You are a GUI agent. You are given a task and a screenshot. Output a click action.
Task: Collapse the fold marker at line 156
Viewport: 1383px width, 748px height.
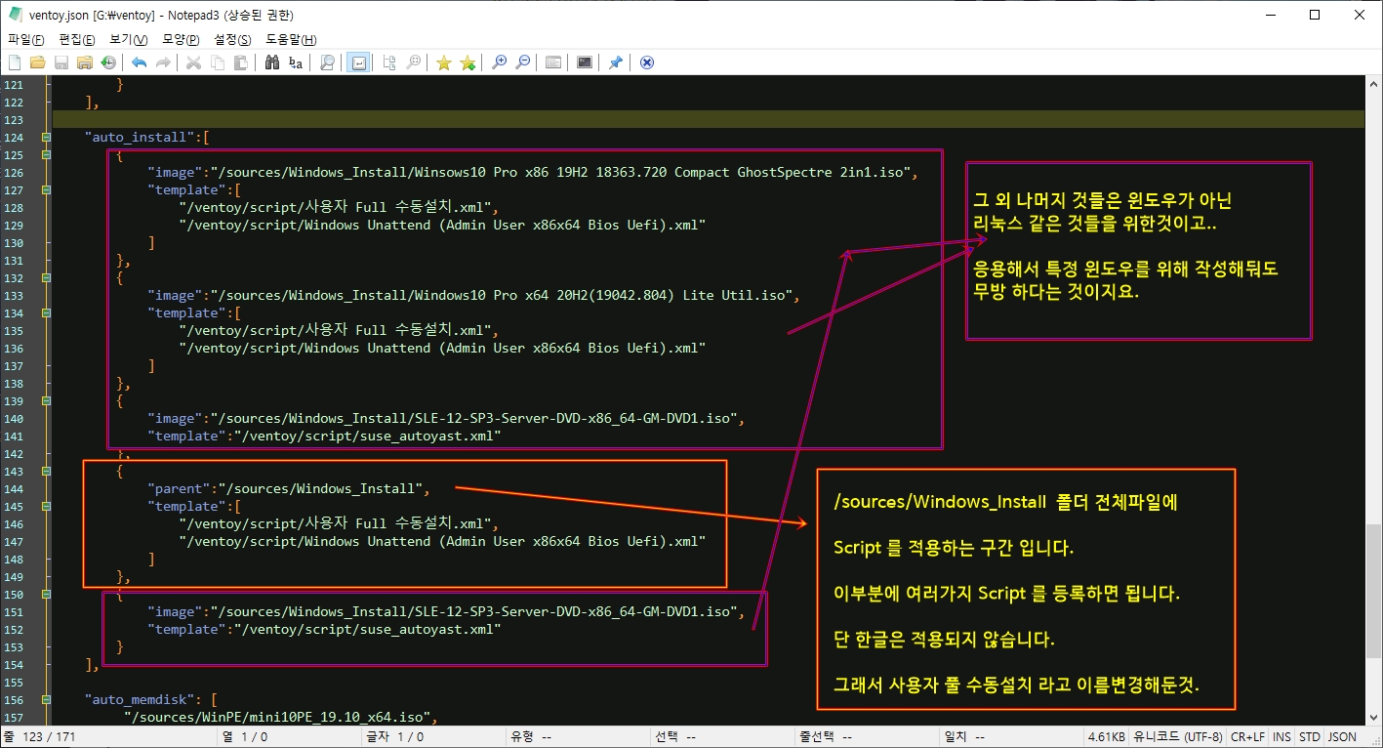pyautogui.click(x=46, y=700)
